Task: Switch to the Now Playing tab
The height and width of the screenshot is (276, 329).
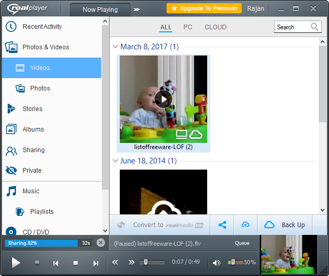Action: coord(100,10)
